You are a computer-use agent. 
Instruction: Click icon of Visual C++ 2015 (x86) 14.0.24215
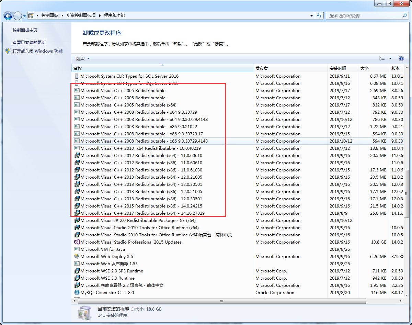pyautogui.click(x=77, y=206)
